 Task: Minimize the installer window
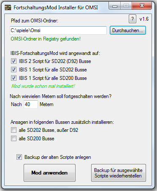115,6
